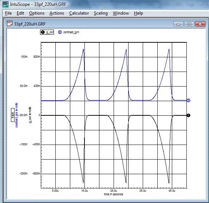The image size is (209, 203).
Task: Open the Options menu
Action: point(37,13)
